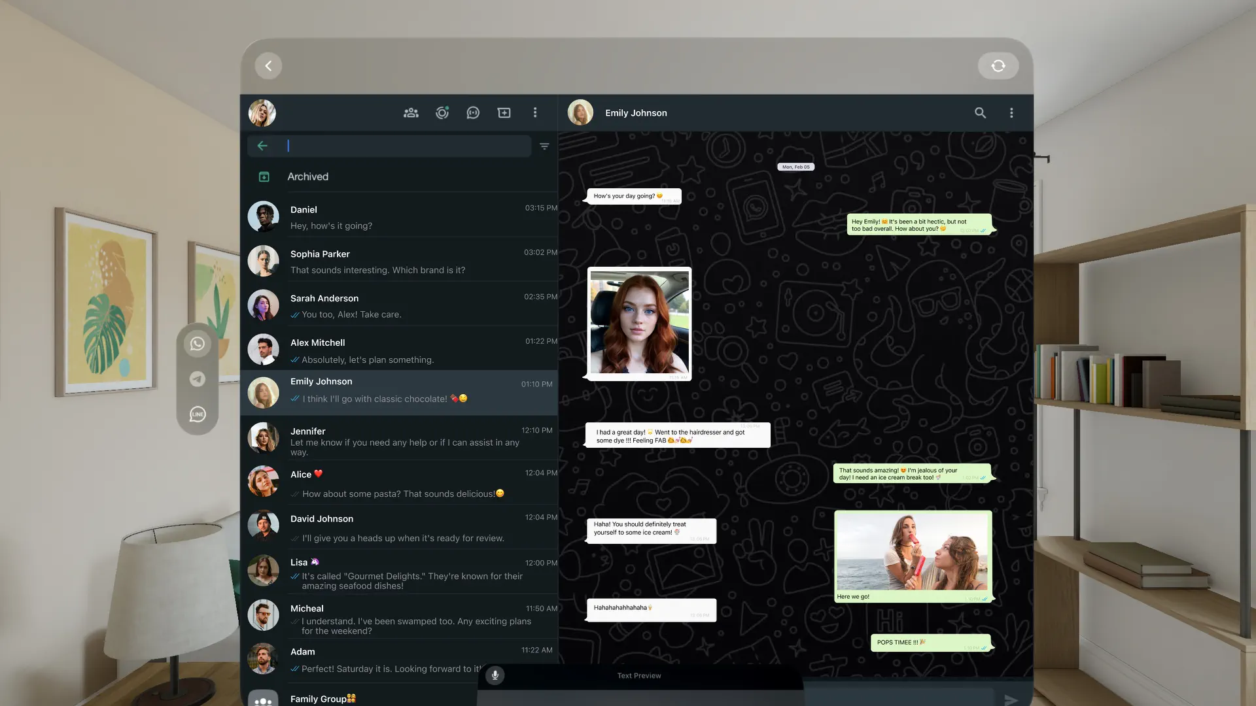This screenshot has height=706, width=1256.
Task: Open Emily Johnson's chat options menu
Action: [1011, 112]
